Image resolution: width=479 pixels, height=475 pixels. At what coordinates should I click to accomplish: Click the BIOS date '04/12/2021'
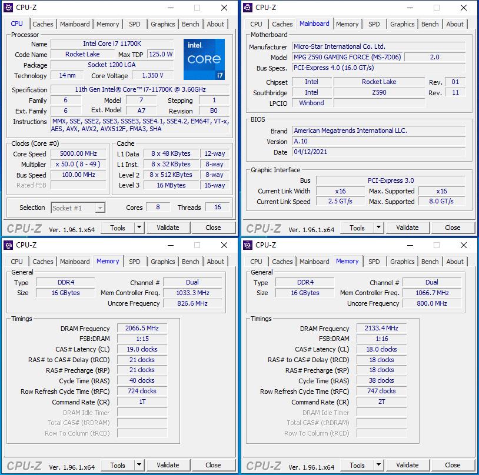pos(378,152)
